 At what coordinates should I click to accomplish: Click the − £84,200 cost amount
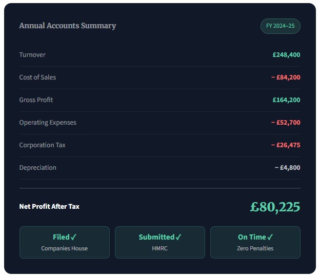(286, 77)
